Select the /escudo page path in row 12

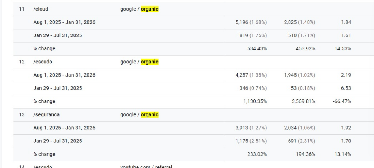tap(43, 62)
